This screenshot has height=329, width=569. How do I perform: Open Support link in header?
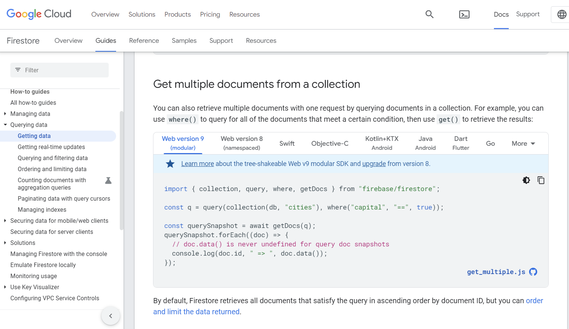528,14
